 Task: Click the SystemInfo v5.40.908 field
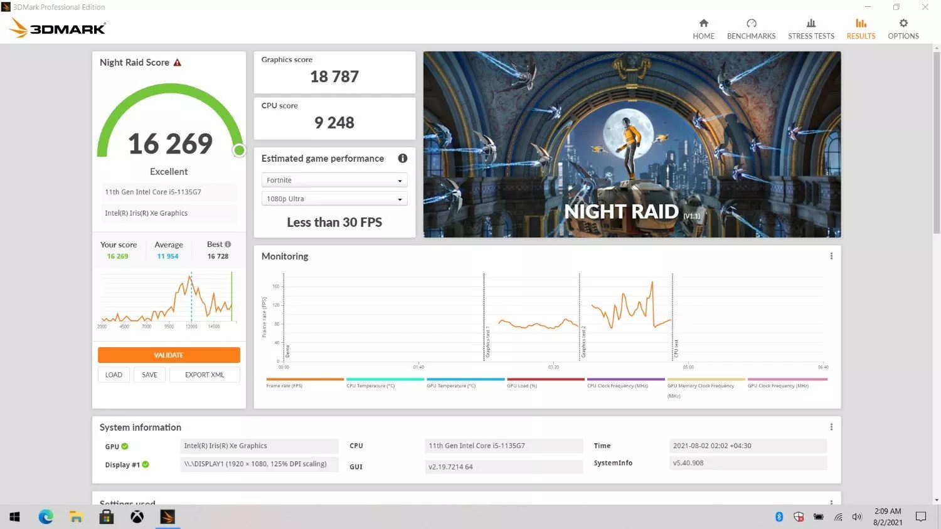[x=748, y=463]
